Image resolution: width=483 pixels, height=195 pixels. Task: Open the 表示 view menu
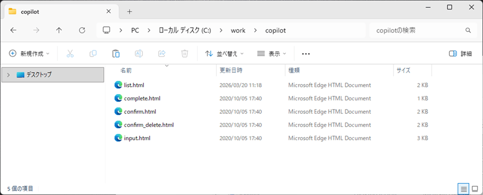(x=271, y=54)
